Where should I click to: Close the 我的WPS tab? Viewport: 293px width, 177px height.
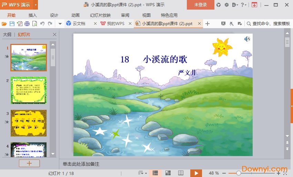tap(130, 24)
